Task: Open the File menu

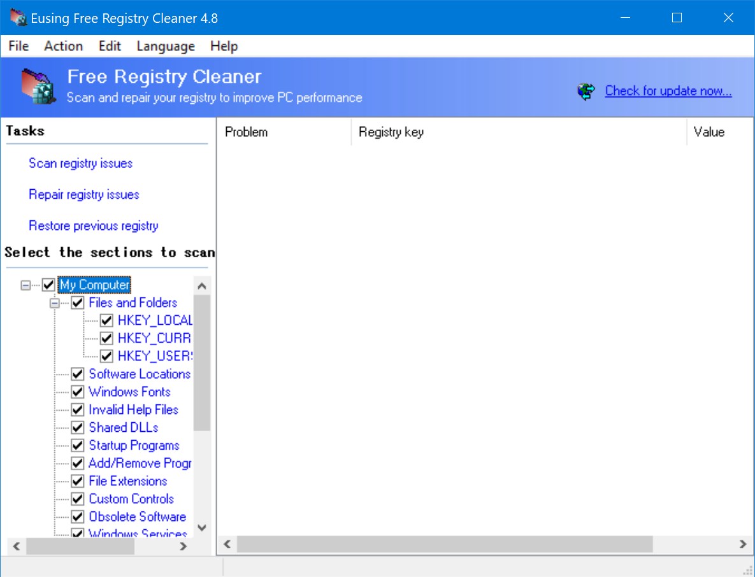Action: click(x=17, y=45)
